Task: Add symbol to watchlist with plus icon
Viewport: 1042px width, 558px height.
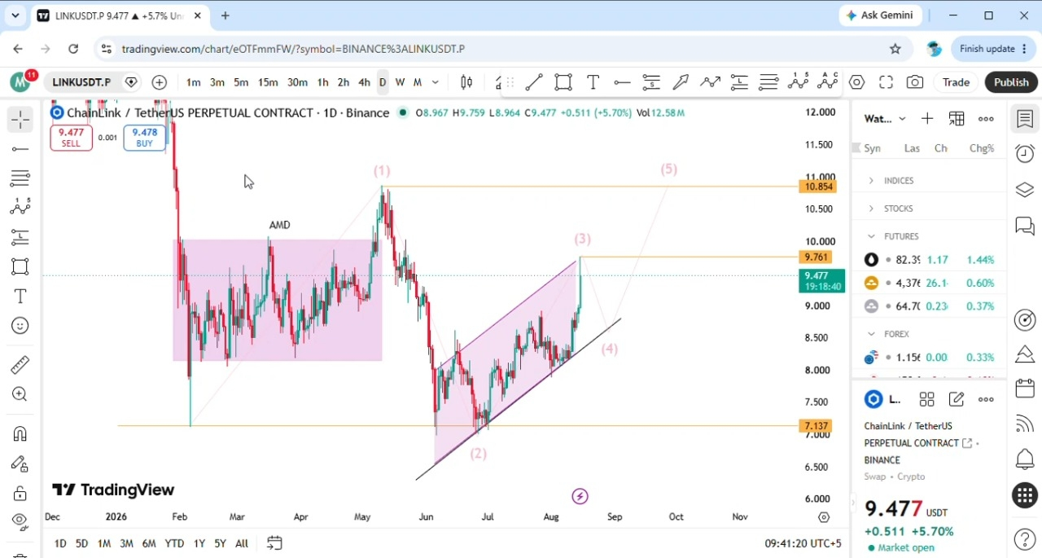Action: click(x=927, y=119)
